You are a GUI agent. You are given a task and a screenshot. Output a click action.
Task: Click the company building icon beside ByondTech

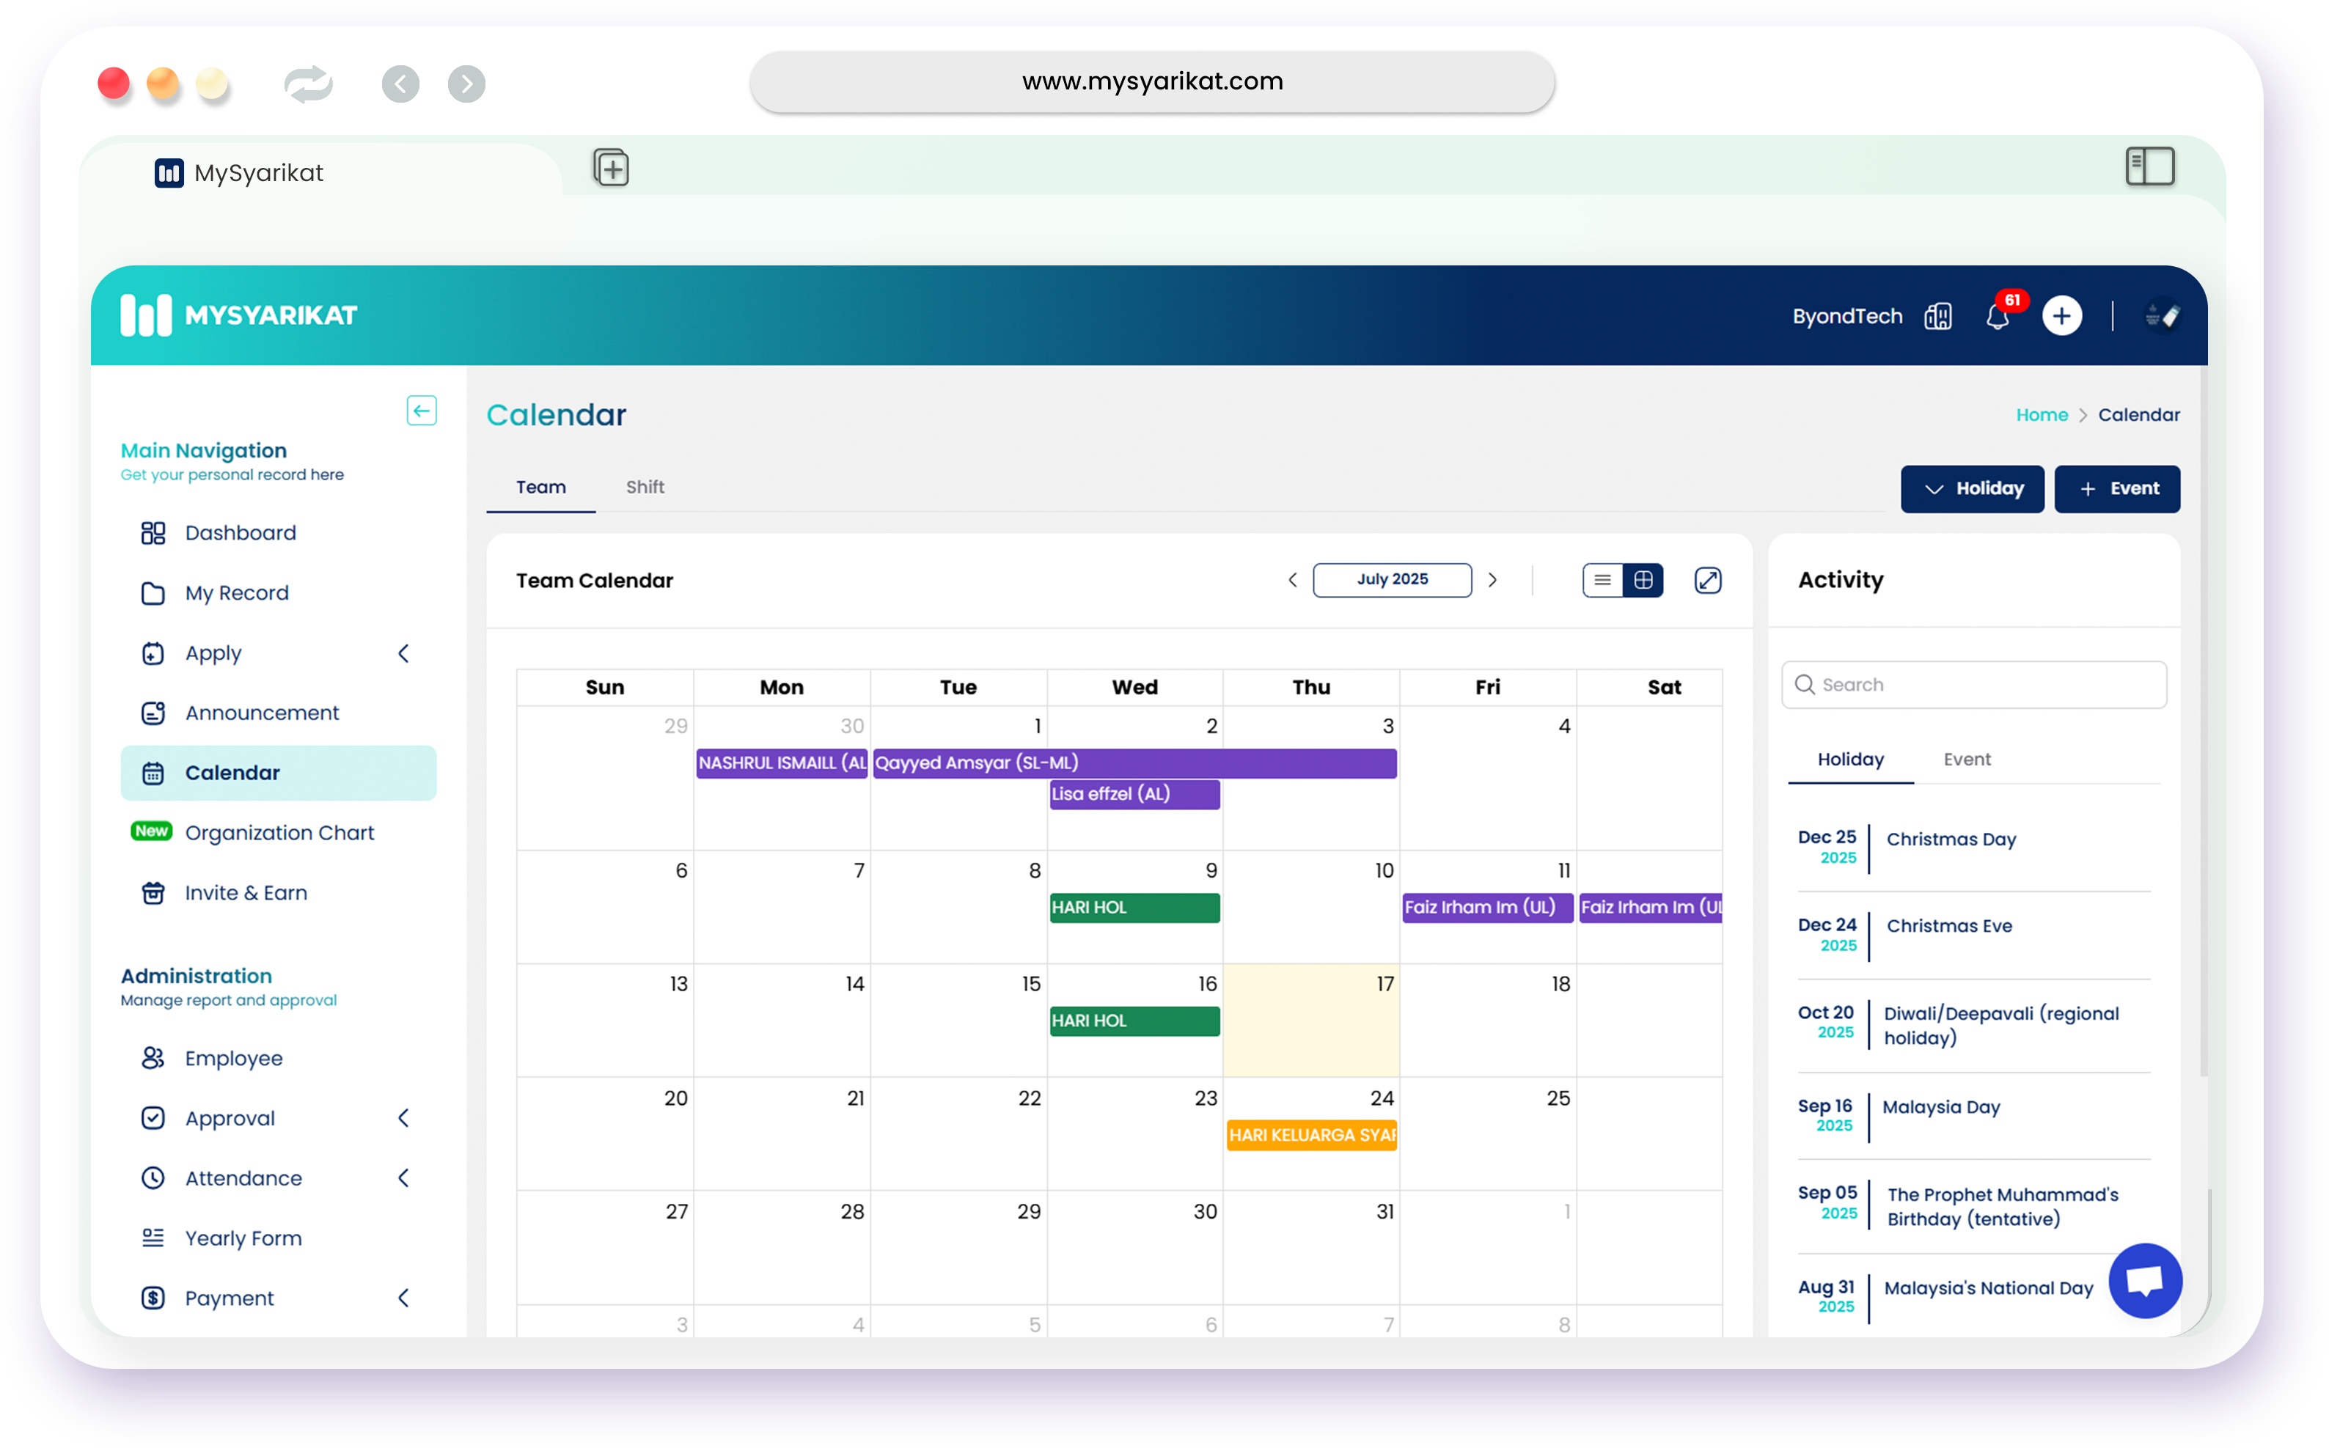[1938, 316]
